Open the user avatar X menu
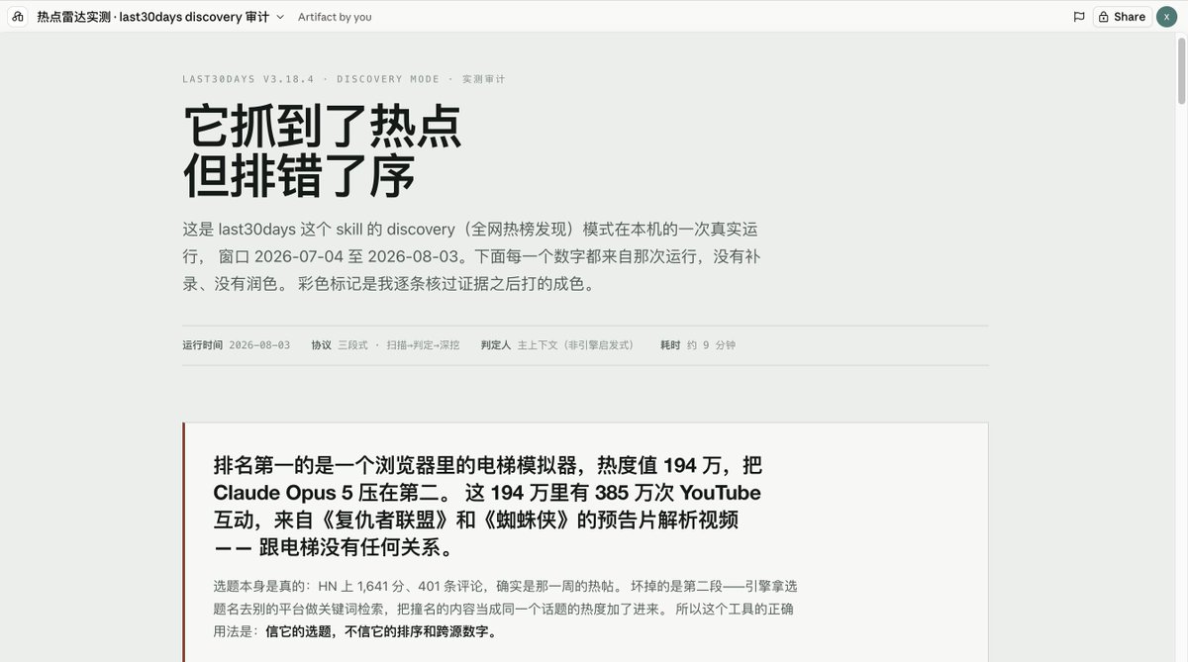The image size is (1188, 662). click(1166, 17)
